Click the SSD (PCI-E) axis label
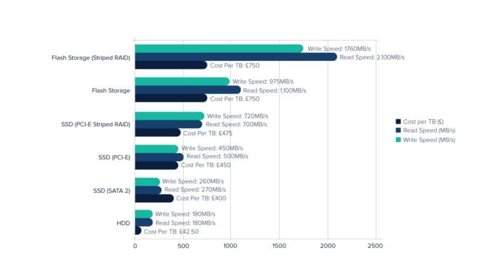The image size is (487, 274). pos(114,157)
